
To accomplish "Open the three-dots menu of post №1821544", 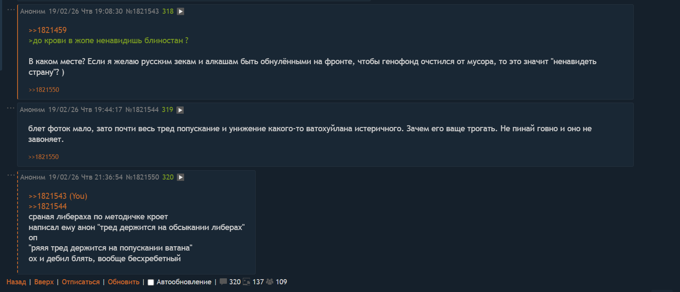I will 11,108.
